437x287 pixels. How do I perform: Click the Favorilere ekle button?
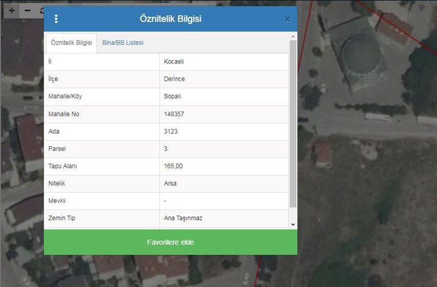171,242
